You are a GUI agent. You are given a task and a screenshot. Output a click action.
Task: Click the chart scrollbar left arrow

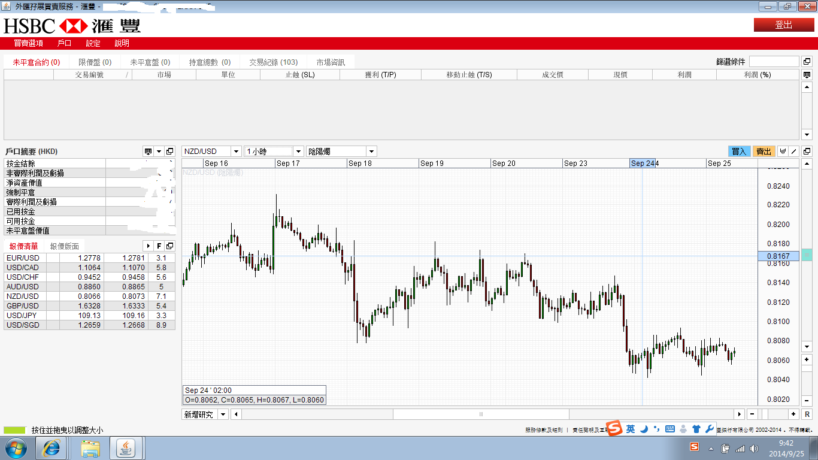coord(237,414)
